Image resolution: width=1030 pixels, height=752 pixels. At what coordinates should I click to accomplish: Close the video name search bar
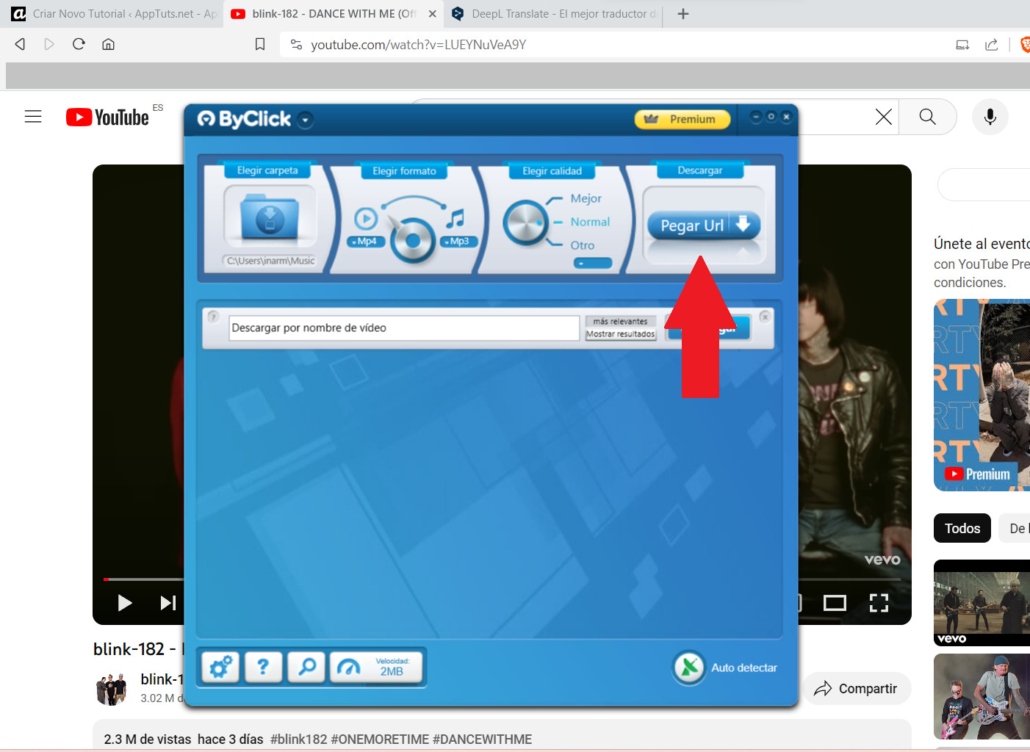click(x=765, y=317)
